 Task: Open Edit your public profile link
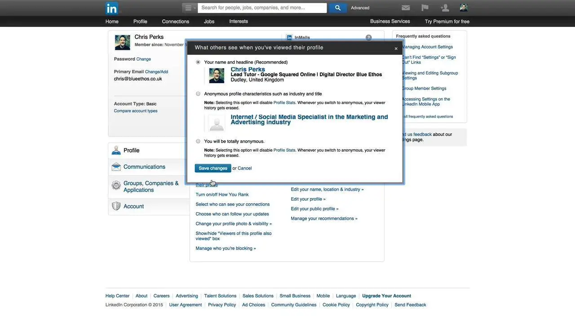(x=315, y=209)
